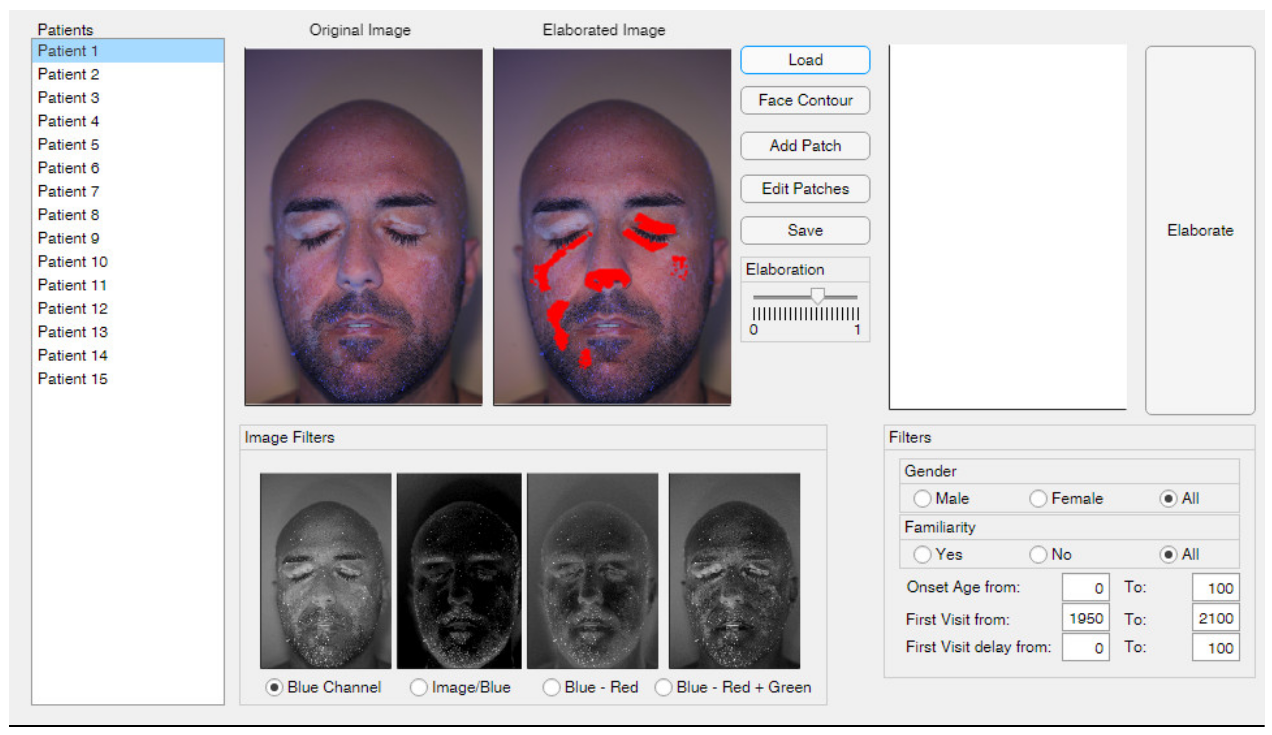This screenshot has width=1272, height=735.
Task: Select the Blue - Red radio option
Action: coord(551,687)
